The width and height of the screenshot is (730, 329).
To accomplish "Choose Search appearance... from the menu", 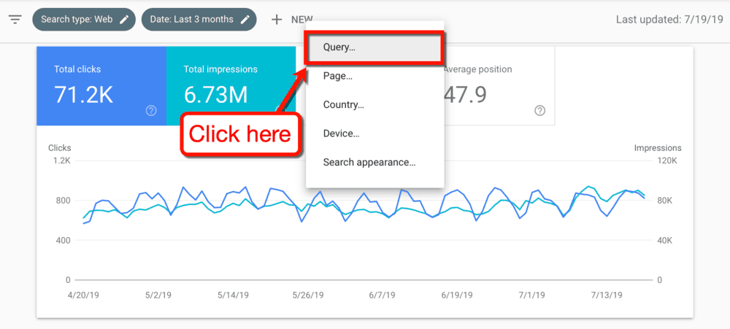I will (374, 163).
